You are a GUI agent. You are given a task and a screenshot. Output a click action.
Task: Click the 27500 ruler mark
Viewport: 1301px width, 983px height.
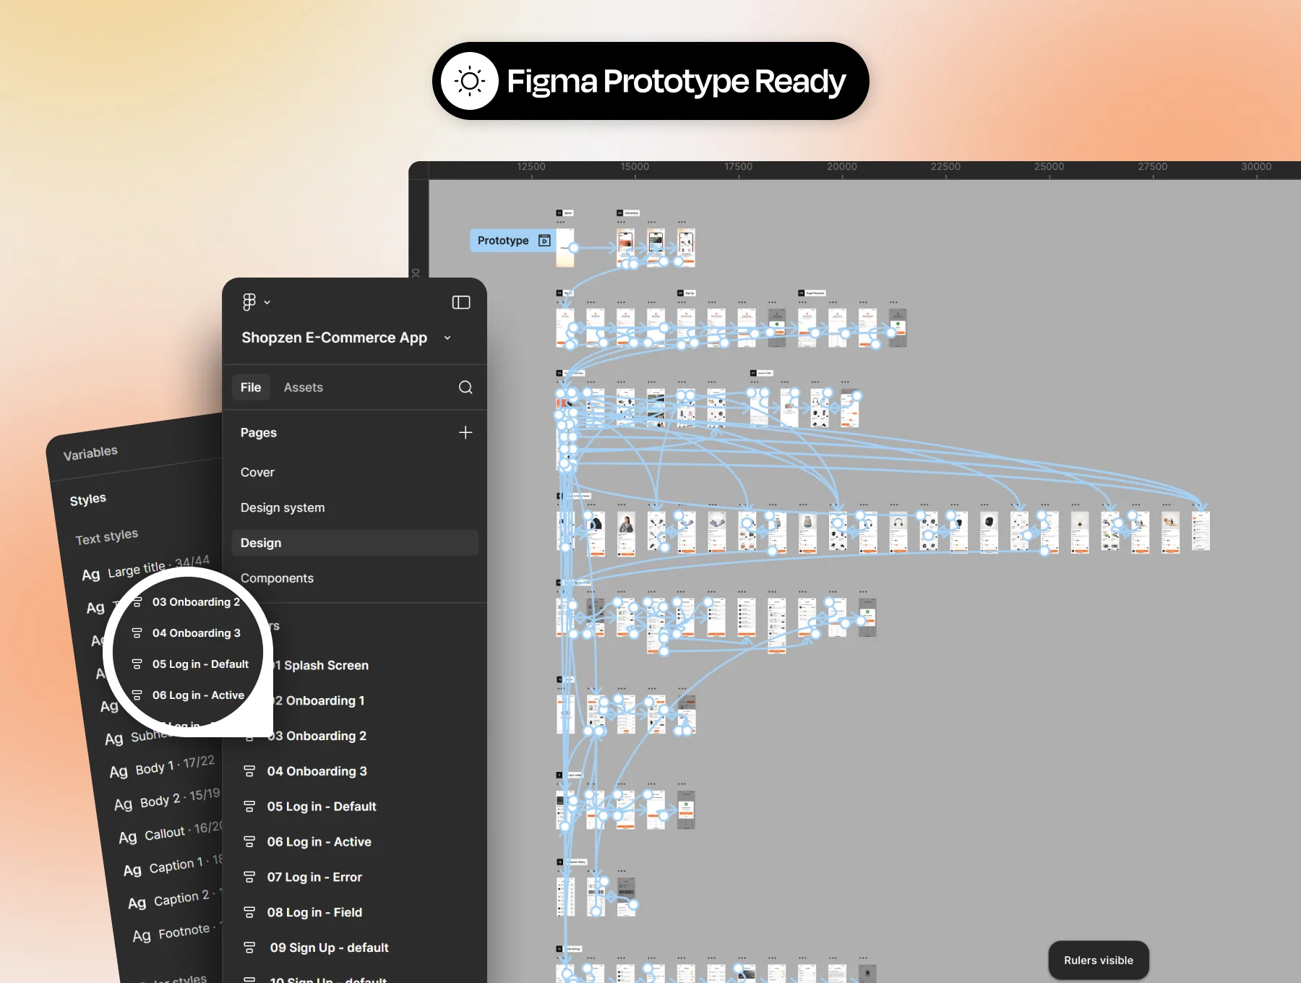pyautogui.click(x=1153, y=167)
